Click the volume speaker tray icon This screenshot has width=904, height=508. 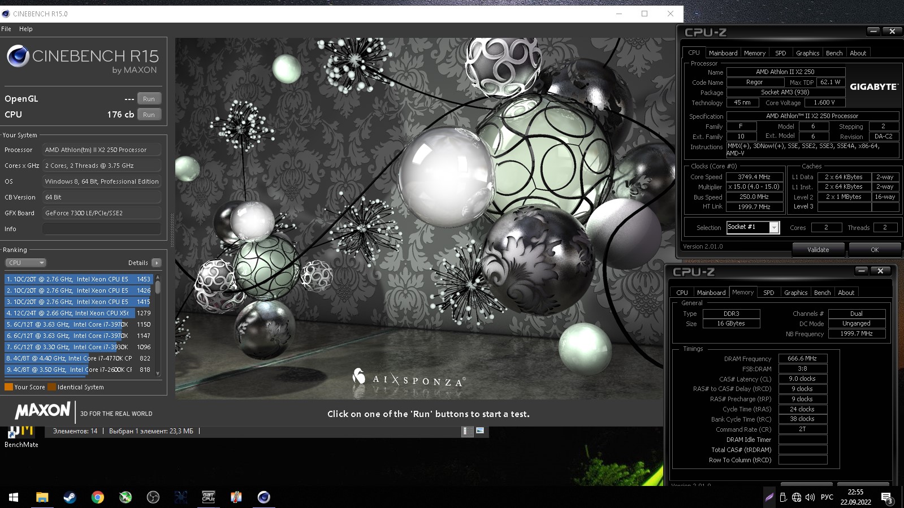click(x=810, y=497)
